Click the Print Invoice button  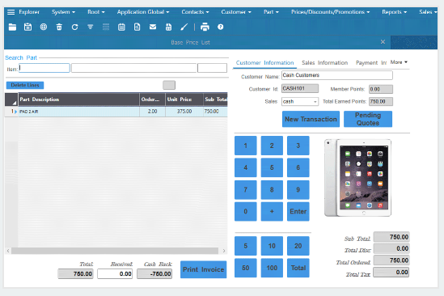203,269
